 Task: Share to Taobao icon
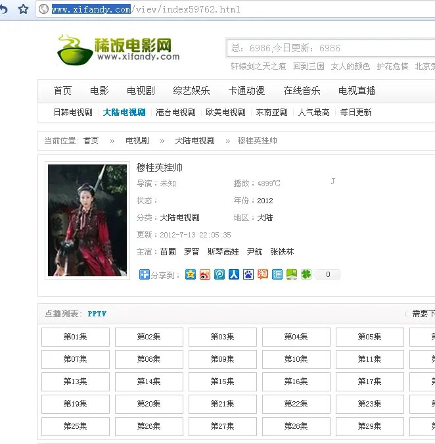point(263,274)
